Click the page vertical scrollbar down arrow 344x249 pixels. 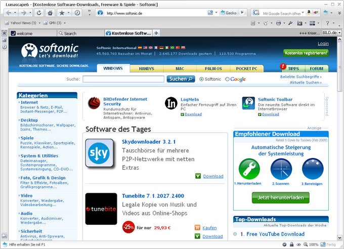point(339,237)
